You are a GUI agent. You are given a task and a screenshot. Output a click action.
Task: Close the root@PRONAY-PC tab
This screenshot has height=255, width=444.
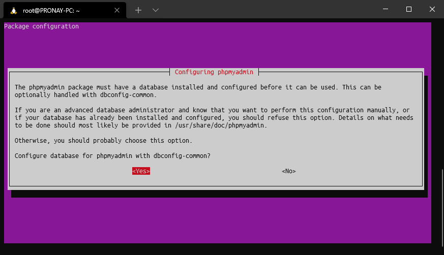tap(117, 11)
